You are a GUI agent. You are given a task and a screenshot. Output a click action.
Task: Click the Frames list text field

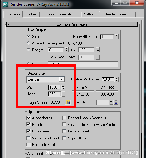83,64
